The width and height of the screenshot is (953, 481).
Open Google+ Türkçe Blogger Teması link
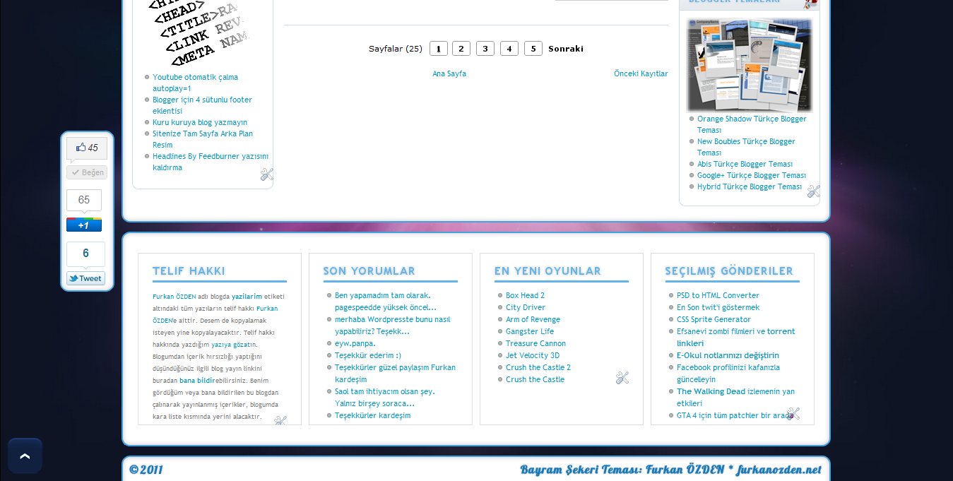coord(752,175)
